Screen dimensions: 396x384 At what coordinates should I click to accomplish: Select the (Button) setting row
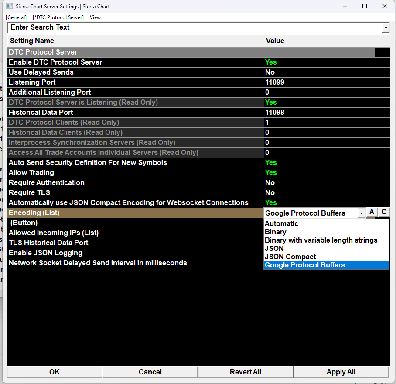pos(136,223)
